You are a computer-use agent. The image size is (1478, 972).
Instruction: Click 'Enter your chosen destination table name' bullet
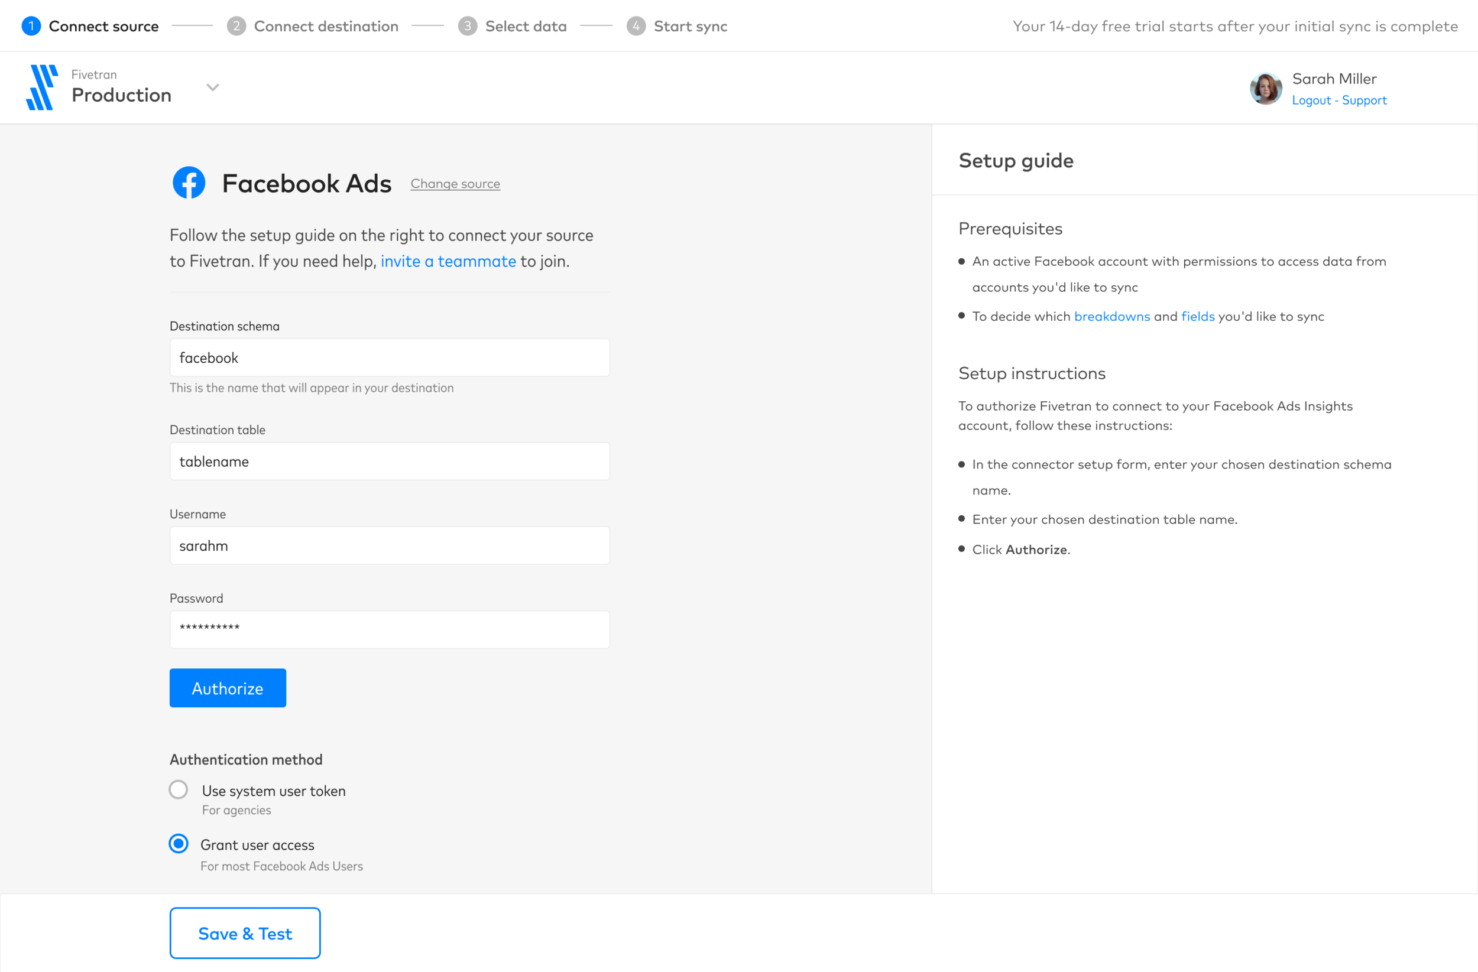coord(1104,519)
